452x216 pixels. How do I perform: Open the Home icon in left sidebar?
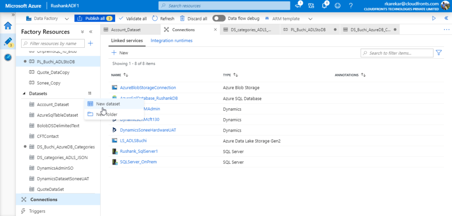tap(8, 25)
